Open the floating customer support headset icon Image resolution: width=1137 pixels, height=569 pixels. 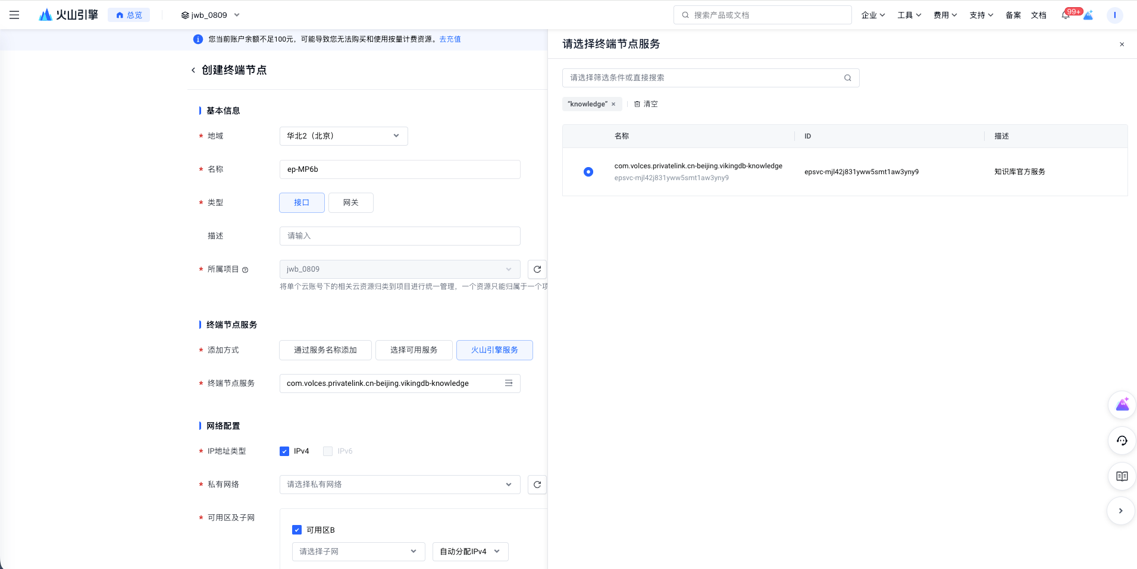pos(1122,441)
